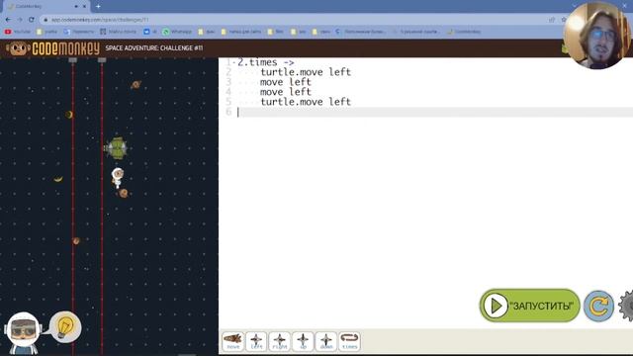The width and height of the screenshot is (633, 356).
Task: Insert the left direction block
Action: tap(256, 341)
